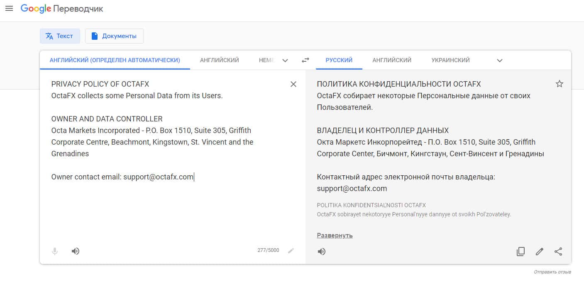Switch to Документы mode

click(x=114, y=36)
